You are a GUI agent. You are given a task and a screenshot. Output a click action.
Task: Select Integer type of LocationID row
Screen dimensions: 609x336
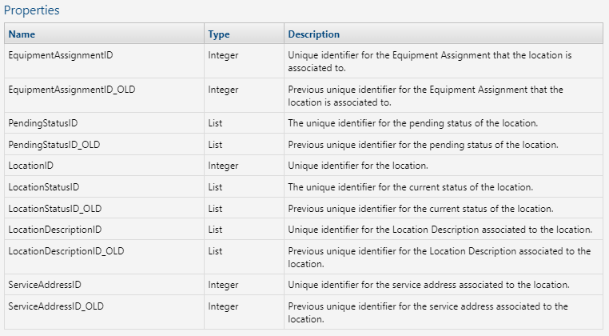coord(223,166)
